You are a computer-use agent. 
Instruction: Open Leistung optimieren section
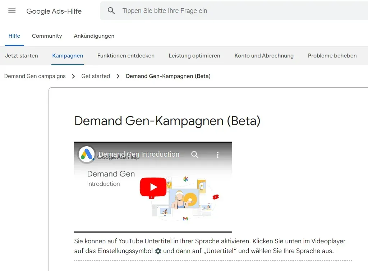[194, 56]
